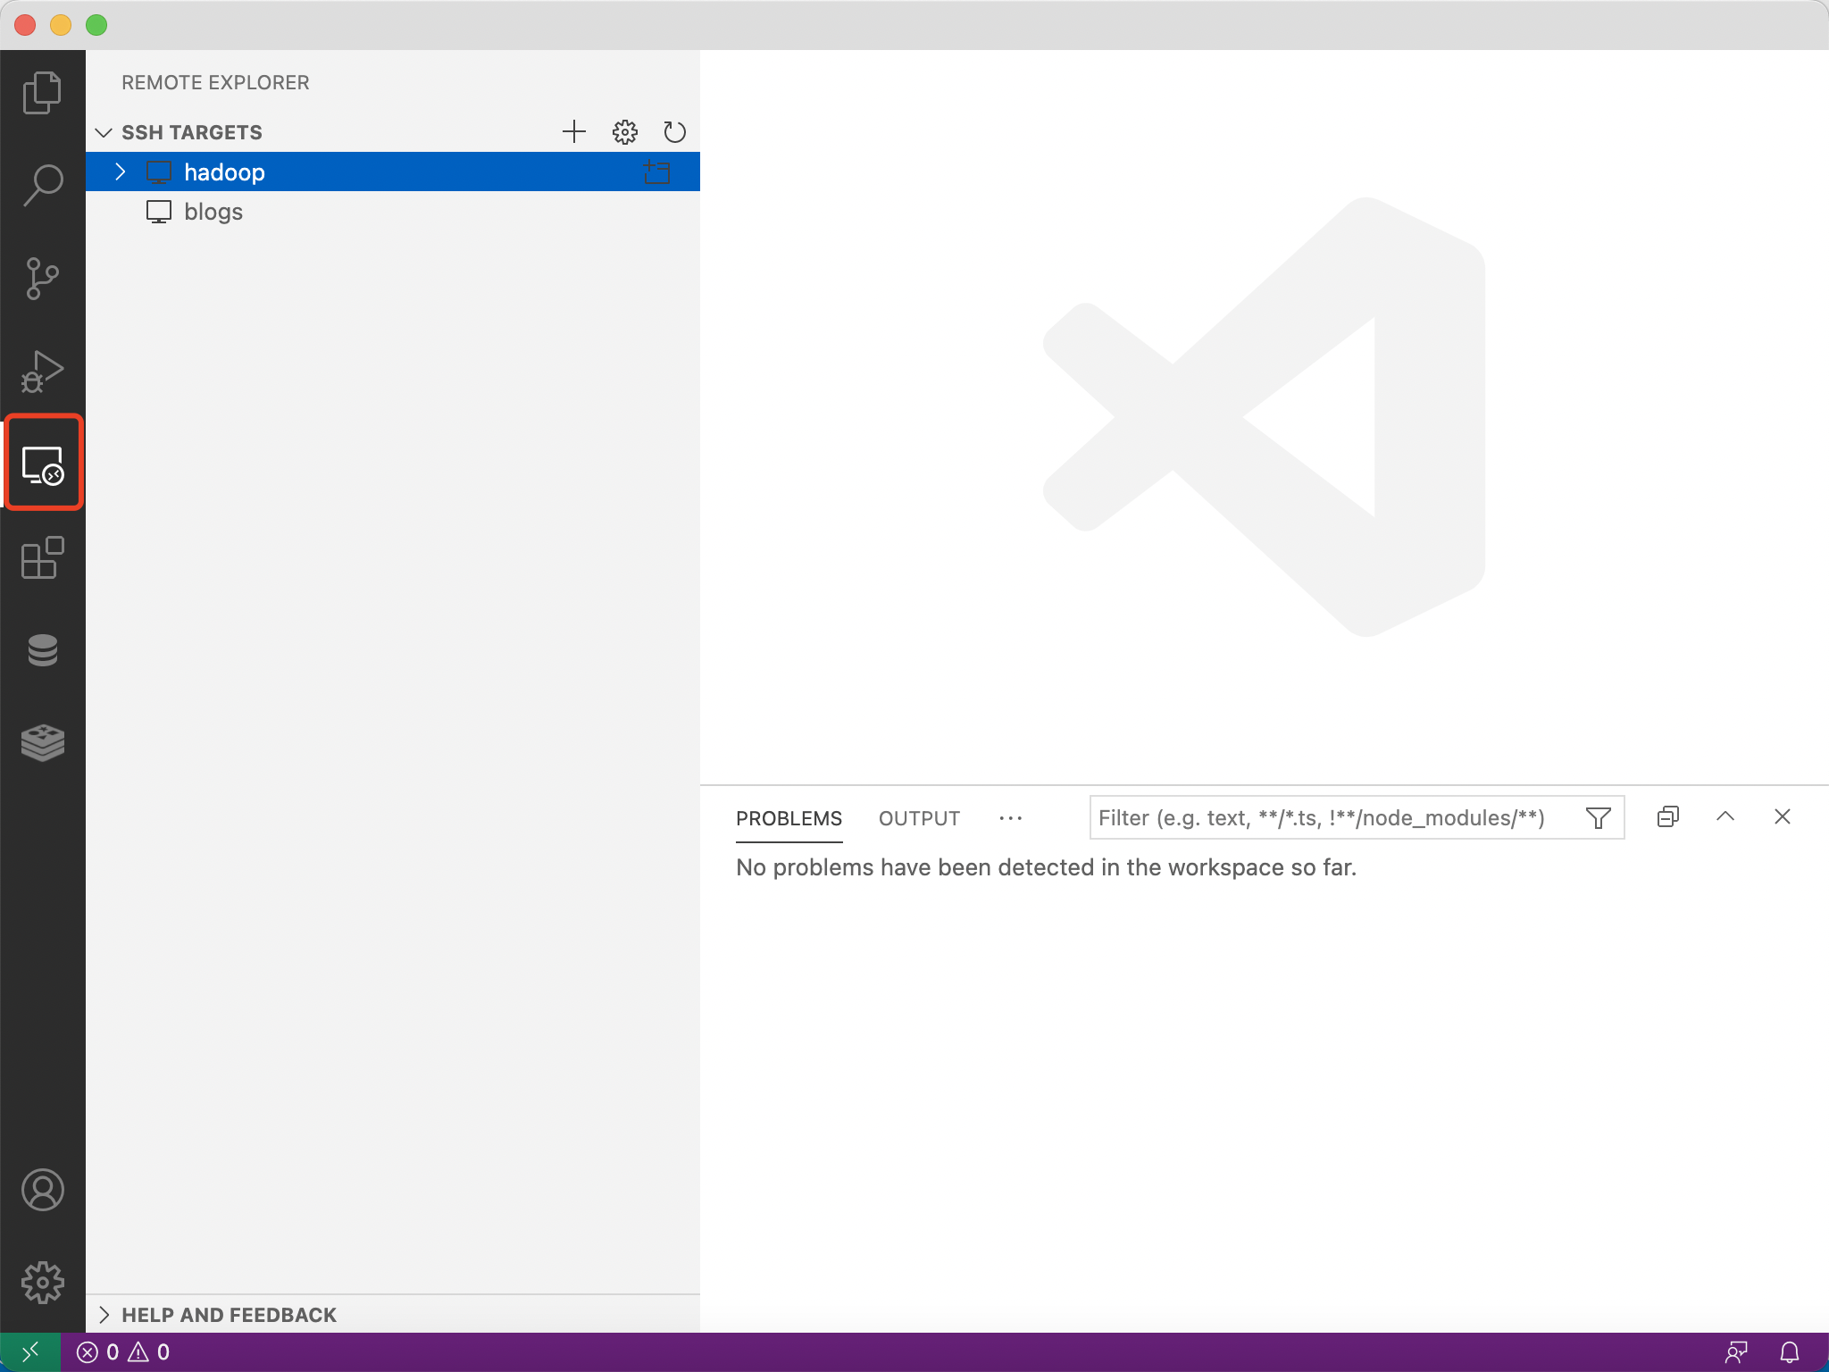This screenshot has width=1829, height=1372.
Task: Select the PROBLEMS tab
Action: click(x=789, y=818)
